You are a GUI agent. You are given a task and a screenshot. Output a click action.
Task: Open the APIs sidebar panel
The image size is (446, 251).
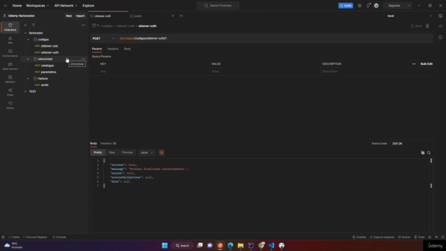point(10,40)
